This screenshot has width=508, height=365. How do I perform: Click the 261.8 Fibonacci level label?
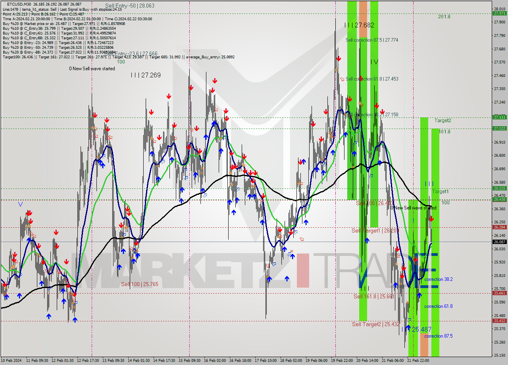[x=444, y=17]
